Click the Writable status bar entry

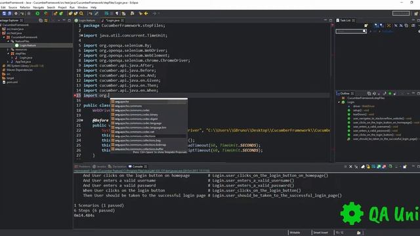point(295,233)
